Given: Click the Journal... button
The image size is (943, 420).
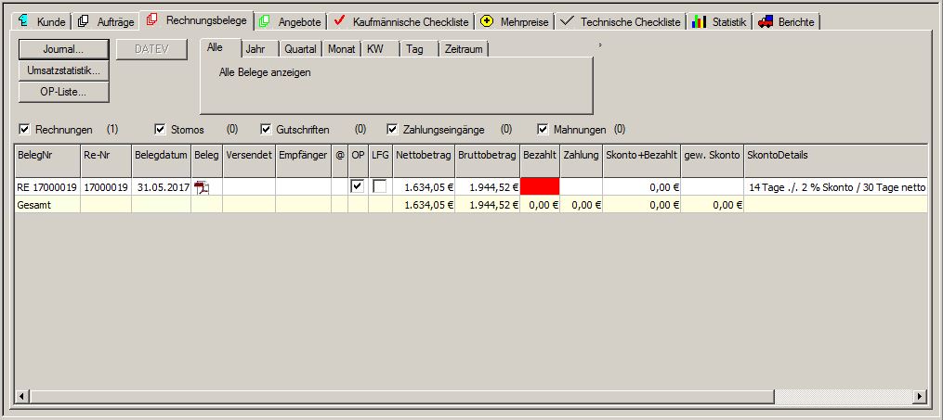Looking at the screenshot, I should (x=63, y=49).
